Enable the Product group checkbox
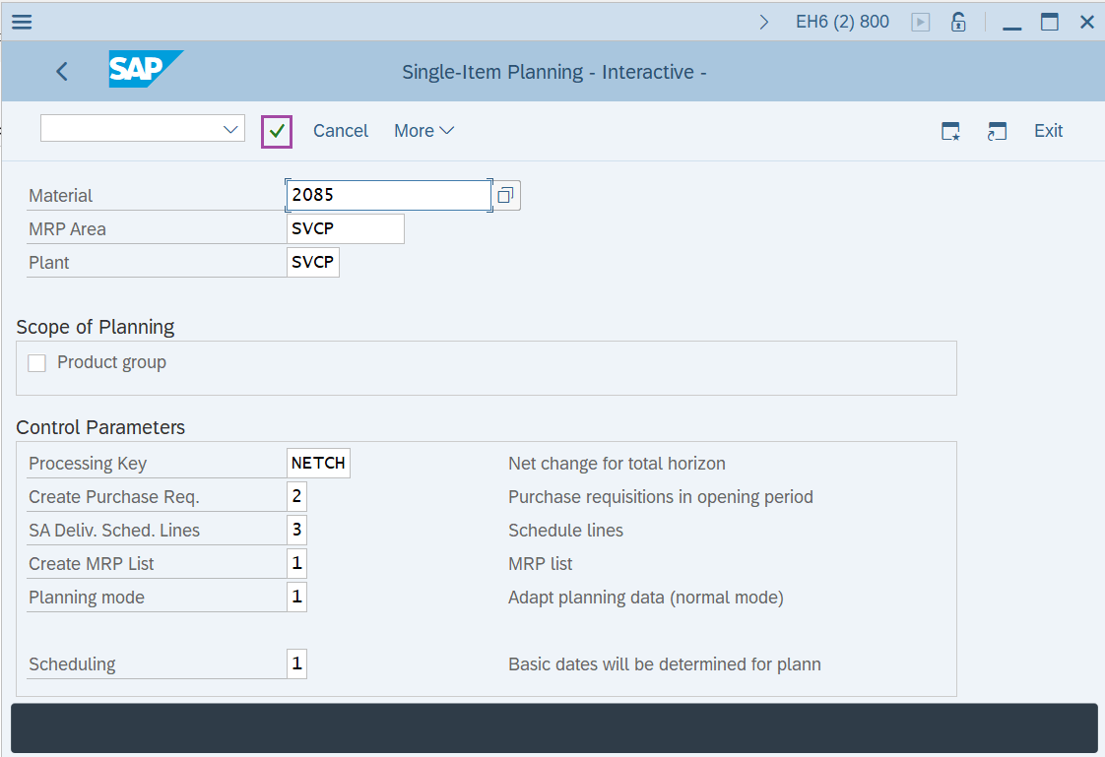 pos(37,363)
